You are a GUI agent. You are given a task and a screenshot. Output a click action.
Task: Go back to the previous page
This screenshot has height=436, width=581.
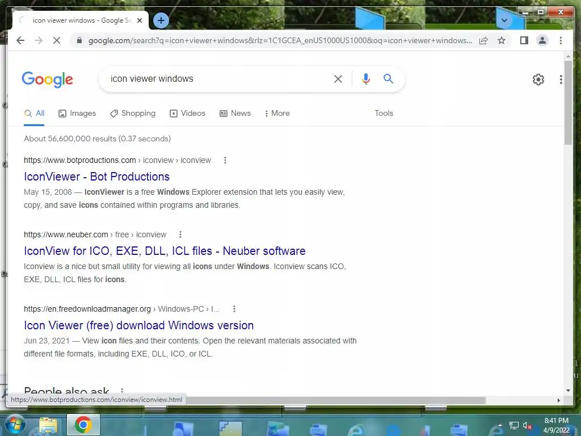tap(20, 40)
